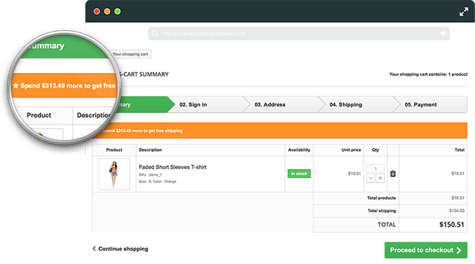Delete the T-shirt with trash icon

(393, 174)
